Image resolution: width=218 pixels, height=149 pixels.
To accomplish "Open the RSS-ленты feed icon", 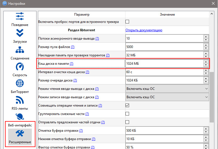I will (20, 100).
